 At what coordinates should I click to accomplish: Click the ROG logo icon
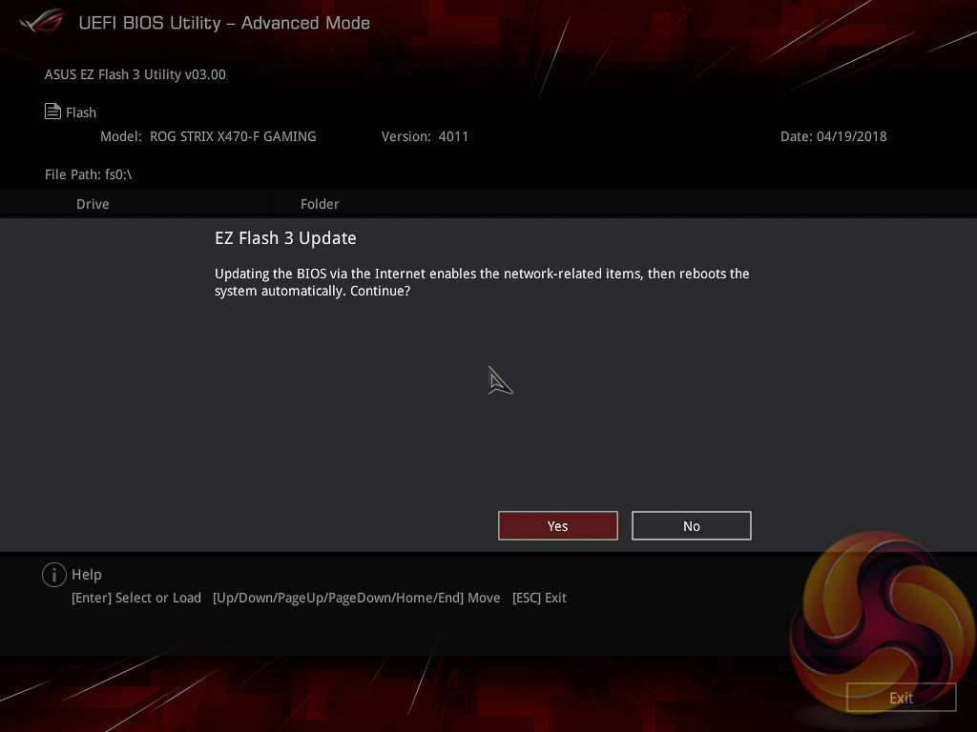click(41, 22)
